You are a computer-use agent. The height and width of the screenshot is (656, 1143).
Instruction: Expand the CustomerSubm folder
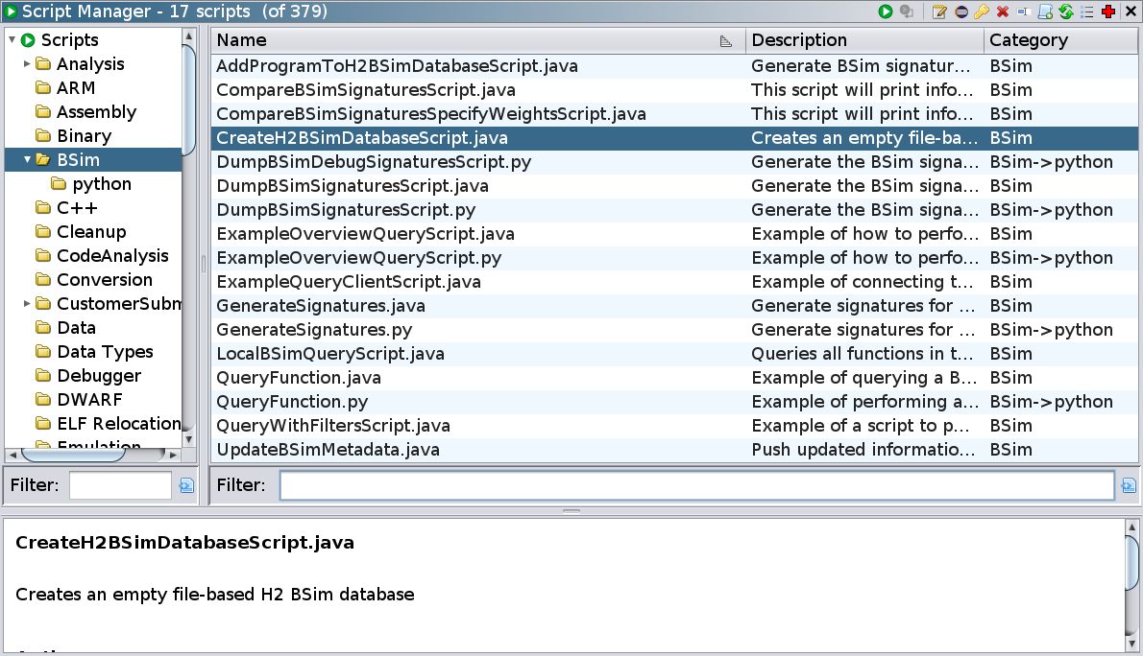coord(26,303)
